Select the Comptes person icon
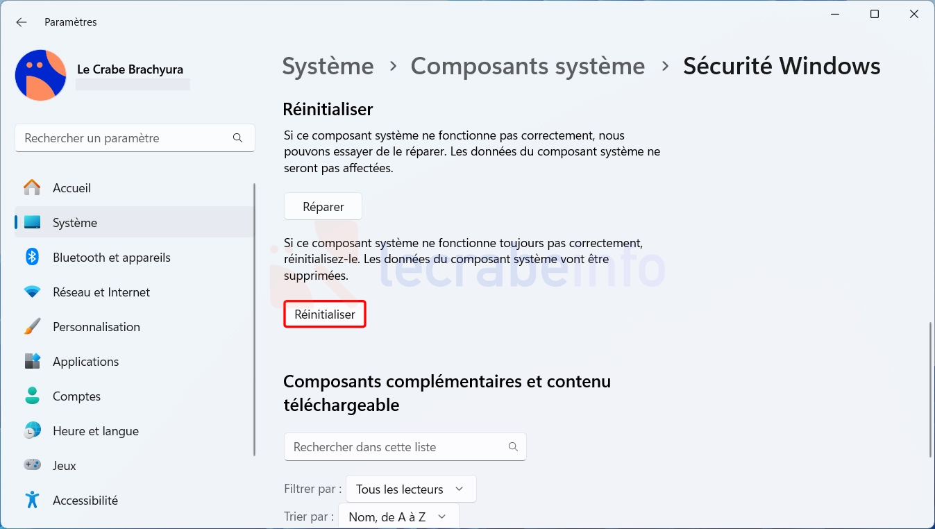 32,396
